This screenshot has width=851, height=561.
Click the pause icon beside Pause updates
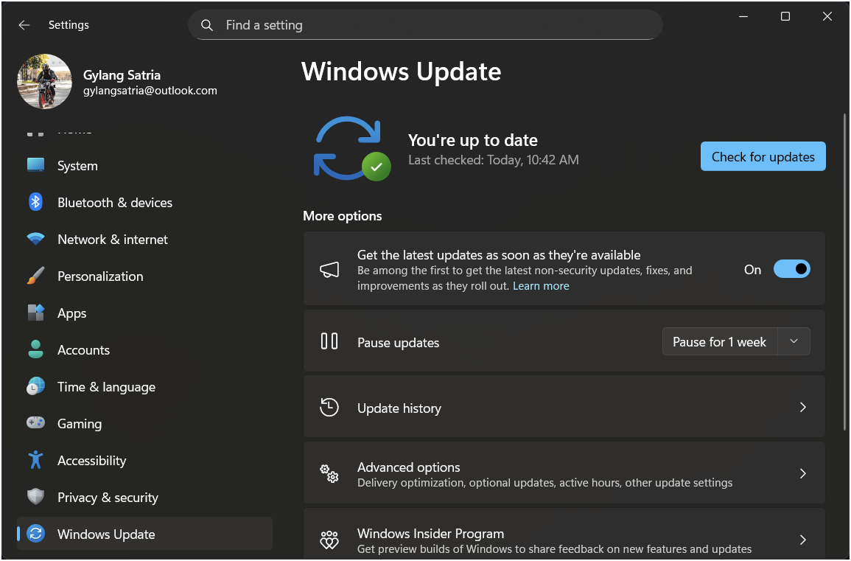click(x=329, y=341)
